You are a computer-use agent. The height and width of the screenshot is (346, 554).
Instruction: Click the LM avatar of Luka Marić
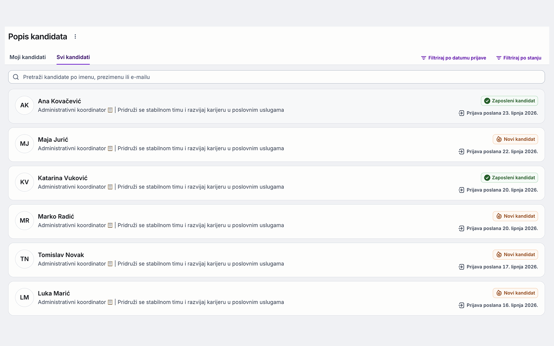tap(25, 297)
